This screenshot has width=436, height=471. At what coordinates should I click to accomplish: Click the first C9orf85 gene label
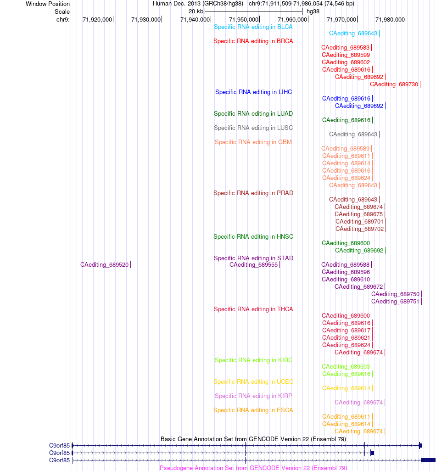tap(59, 446)
